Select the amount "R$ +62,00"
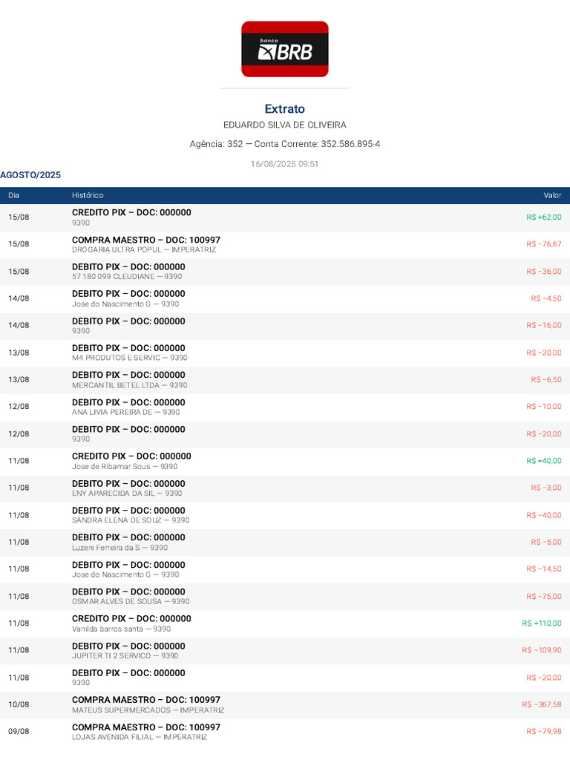The width and height of the screenshot is (570, 760). 544,217
